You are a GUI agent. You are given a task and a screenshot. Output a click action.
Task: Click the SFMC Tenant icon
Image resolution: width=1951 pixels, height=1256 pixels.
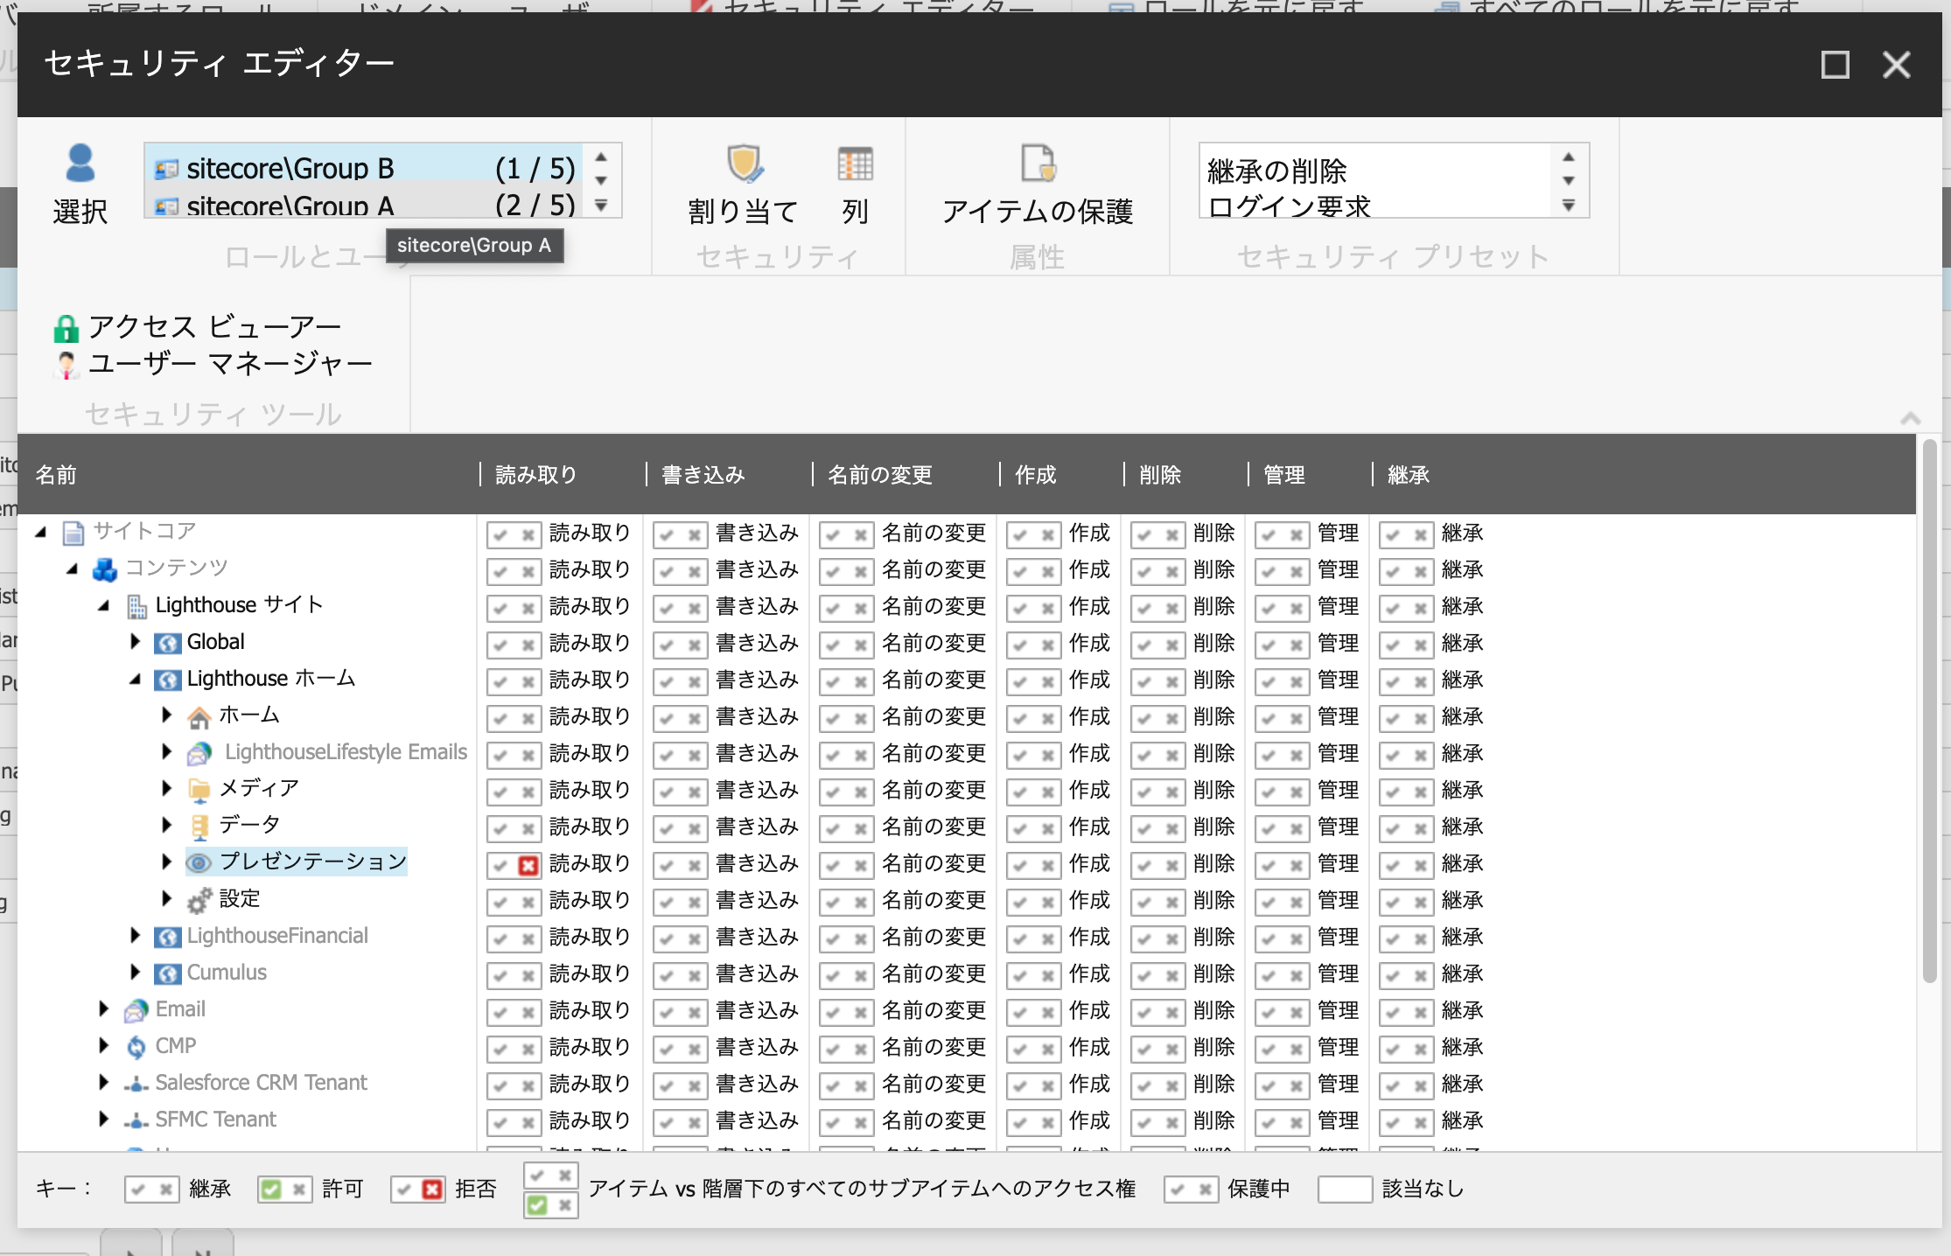[136, 1121]
